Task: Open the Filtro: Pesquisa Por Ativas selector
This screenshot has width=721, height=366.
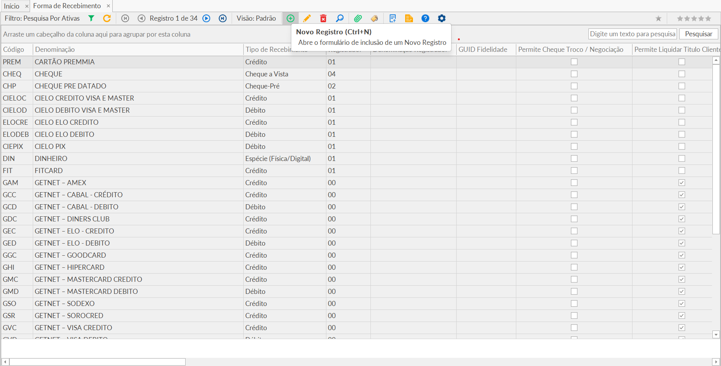Action: (x=42, y=18)
